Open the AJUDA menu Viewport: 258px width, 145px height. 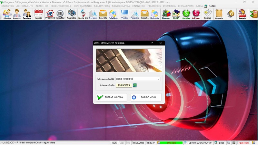pyautogui.click(x=199, y=6)
